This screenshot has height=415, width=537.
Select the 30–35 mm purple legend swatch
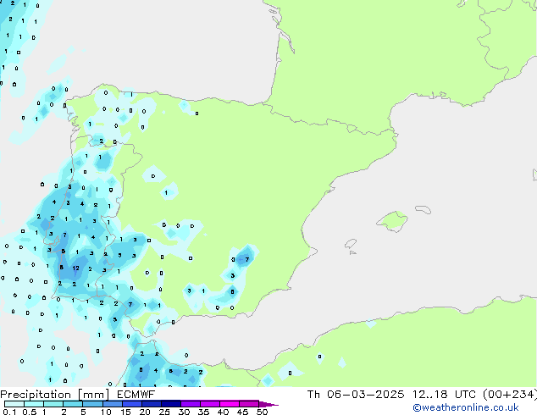click(190, 404)
